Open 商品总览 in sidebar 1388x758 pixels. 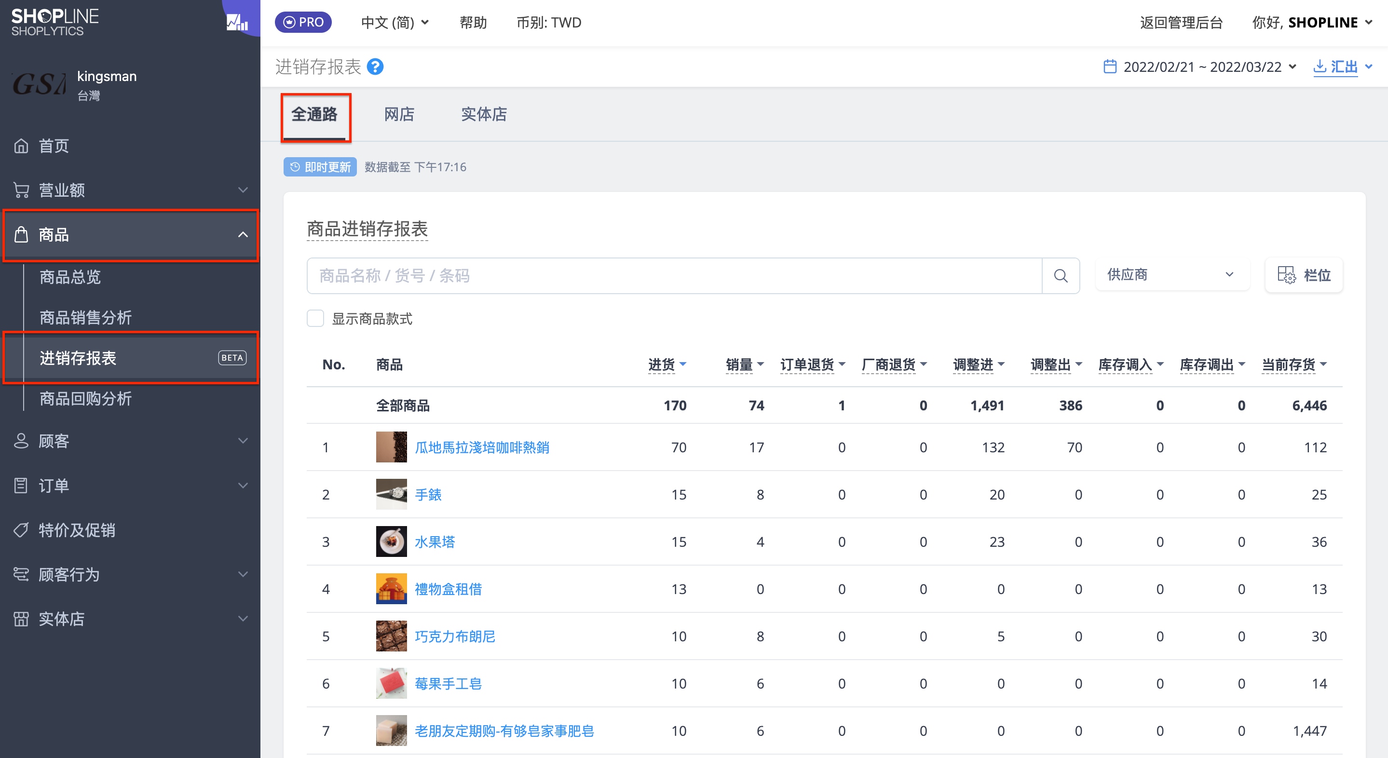point(70,277)
